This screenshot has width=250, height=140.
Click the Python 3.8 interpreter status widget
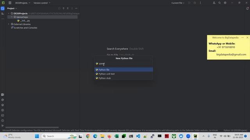tap(235, 130)
